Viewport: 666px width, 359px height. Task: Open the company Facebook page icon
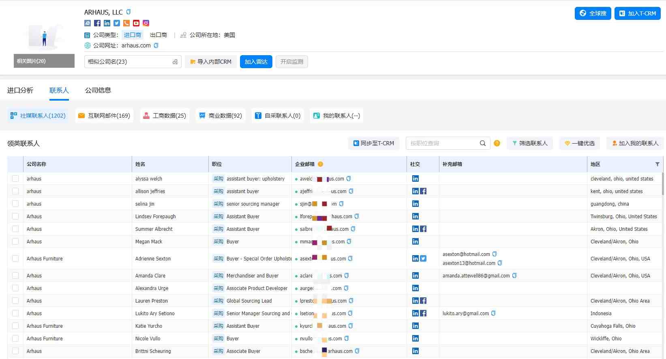[97, 23]
